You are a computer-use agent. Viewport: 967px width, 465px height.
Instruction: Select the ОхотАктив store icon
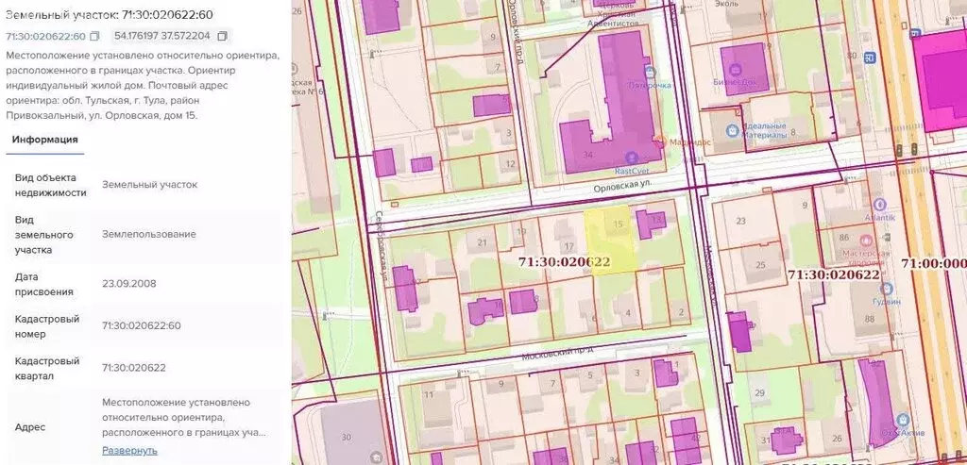904,420
